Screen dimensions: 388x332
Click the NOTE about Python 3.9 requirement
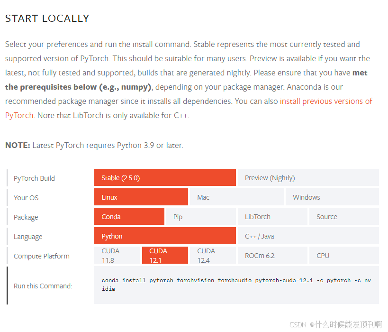coord(94,145)
